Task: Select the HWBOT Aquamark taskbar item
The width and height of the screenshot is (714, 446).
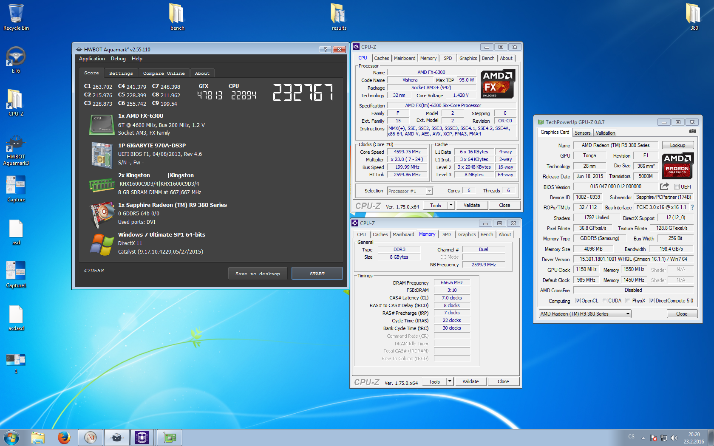Action: [116, 438]
